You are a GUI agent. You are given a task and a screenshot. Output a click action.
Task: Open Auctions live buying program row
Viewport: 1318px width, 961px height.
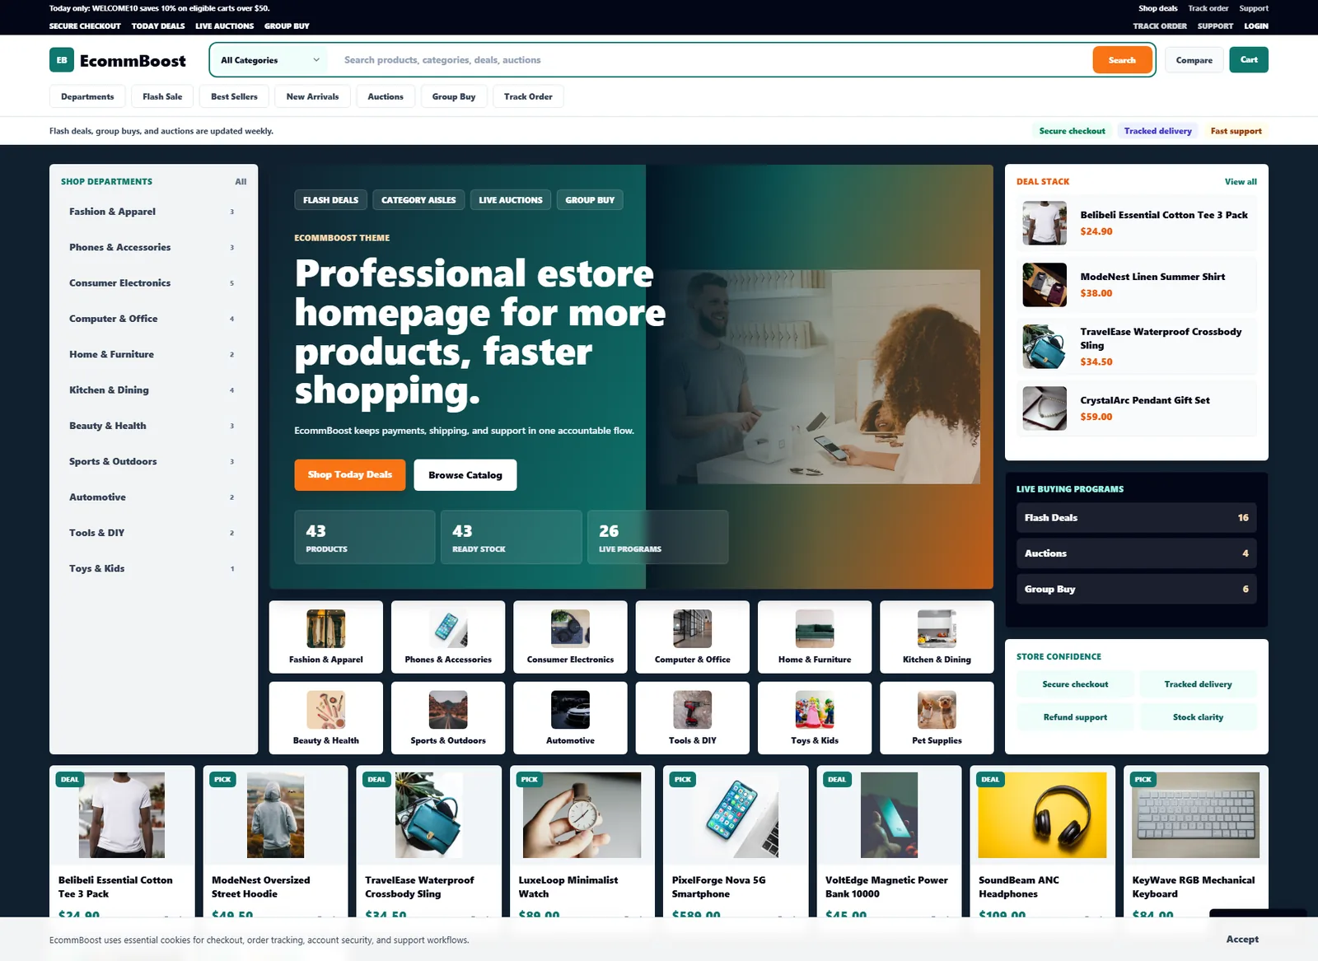[1136, 553]
